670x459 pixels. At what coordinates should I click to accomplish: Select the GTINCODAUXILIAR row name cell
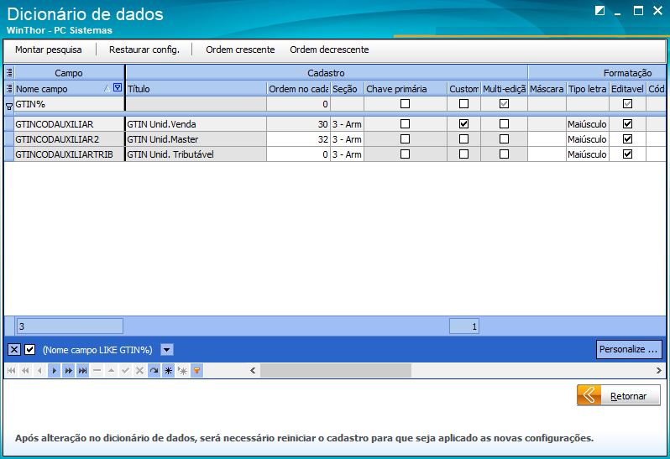coord(69,124)
